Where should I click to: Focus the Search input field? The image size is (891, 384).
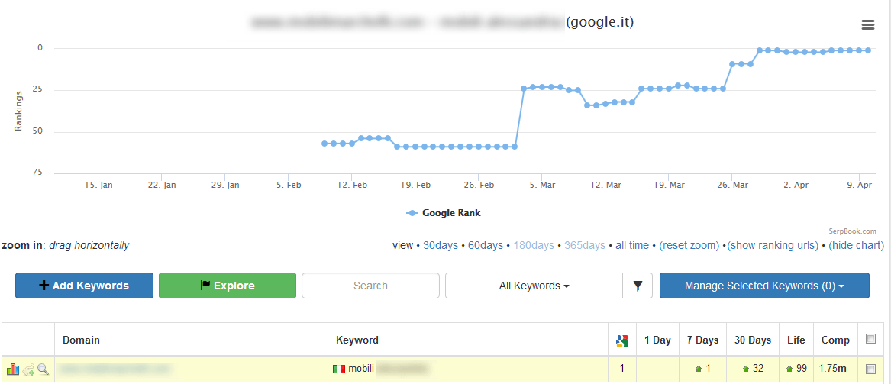[x=370, y=286]
